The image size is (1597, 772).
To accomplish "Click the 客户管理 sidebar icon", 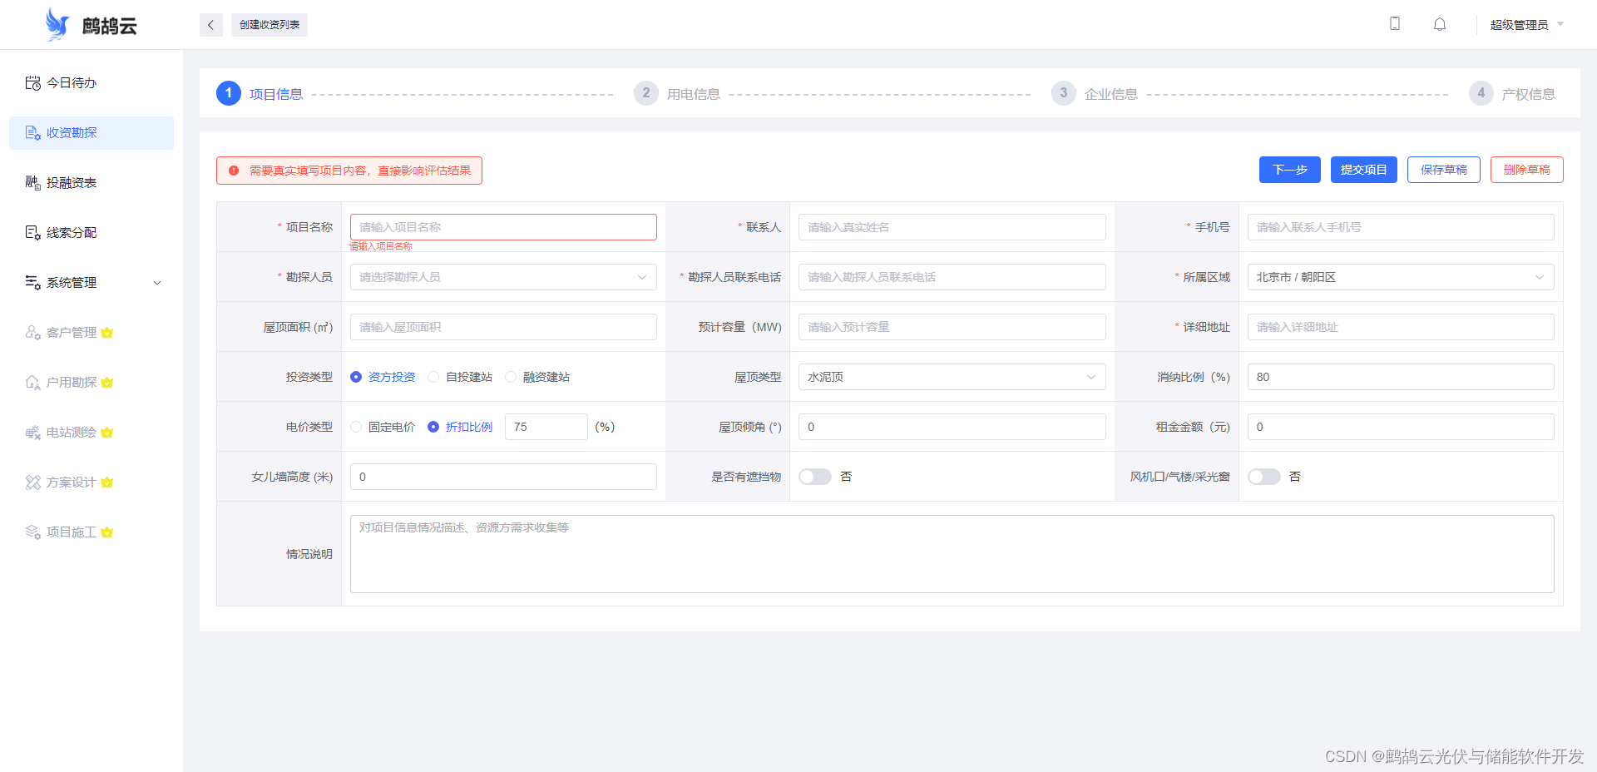I will point(32,333).
